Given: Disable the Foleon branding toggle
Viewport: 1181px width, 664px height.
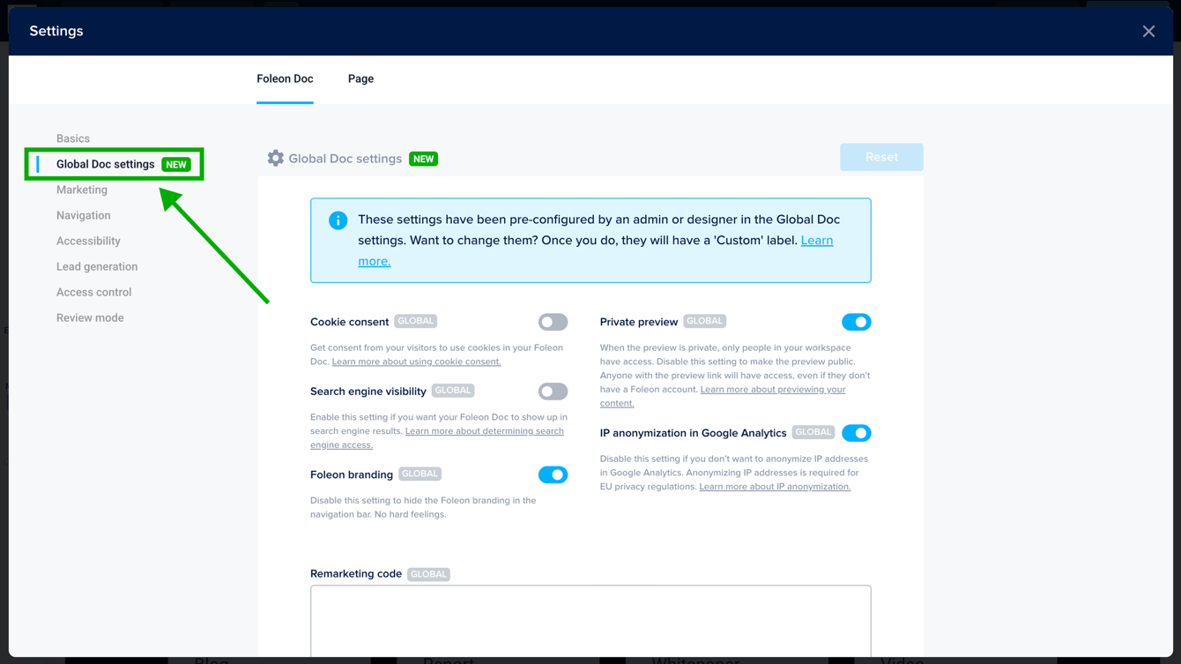Looking at the screenshot, I should pyautogui.click(x=553, y=474).
